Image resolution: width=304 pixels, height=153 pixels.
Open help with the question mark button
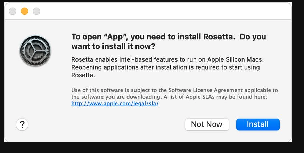22,124
